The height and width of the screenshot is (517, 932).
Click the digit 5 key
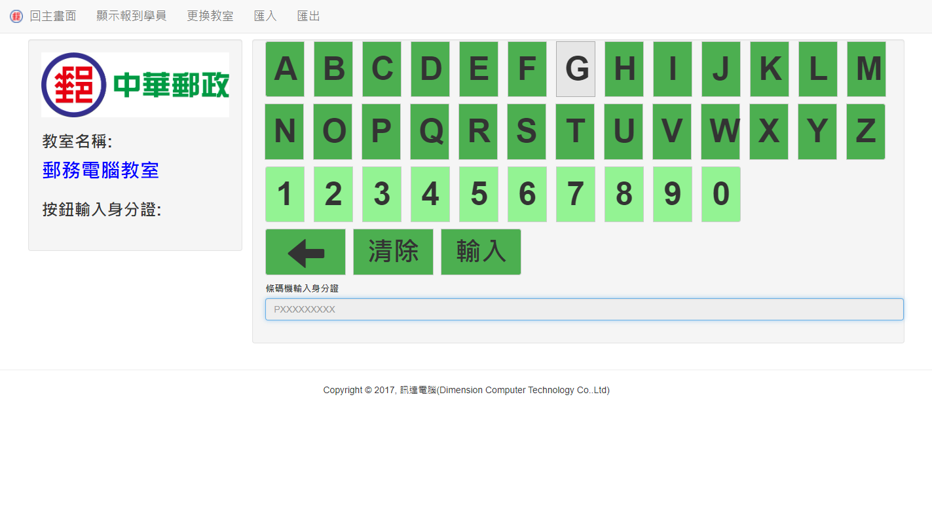tap(479, 194)
